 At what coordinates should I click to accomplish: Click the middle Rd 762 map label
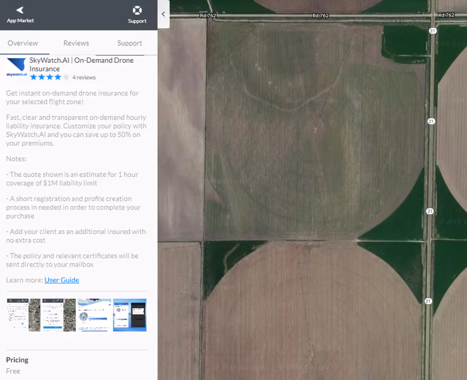pyautogui.click(x=320, y=16)
